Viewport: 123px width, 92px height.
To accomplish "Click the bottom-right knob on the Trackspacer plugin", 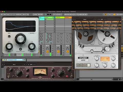I will [32, 47].
